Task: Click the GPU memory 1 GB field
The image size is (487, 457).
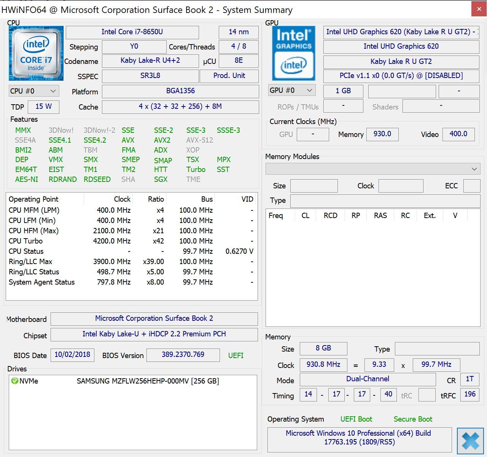Action: (x=343, y=91)
